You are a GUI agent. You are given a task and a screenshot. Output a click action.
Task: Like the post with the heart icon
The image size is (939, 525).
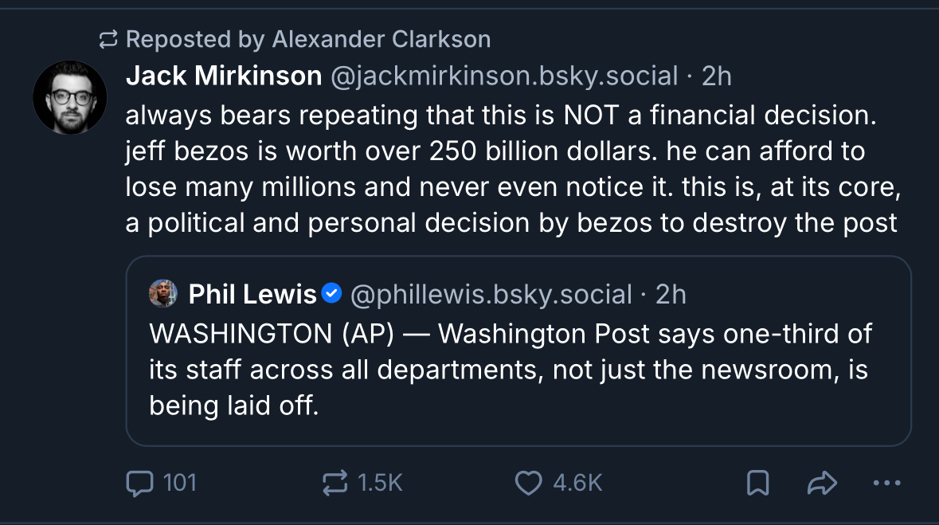528,482
